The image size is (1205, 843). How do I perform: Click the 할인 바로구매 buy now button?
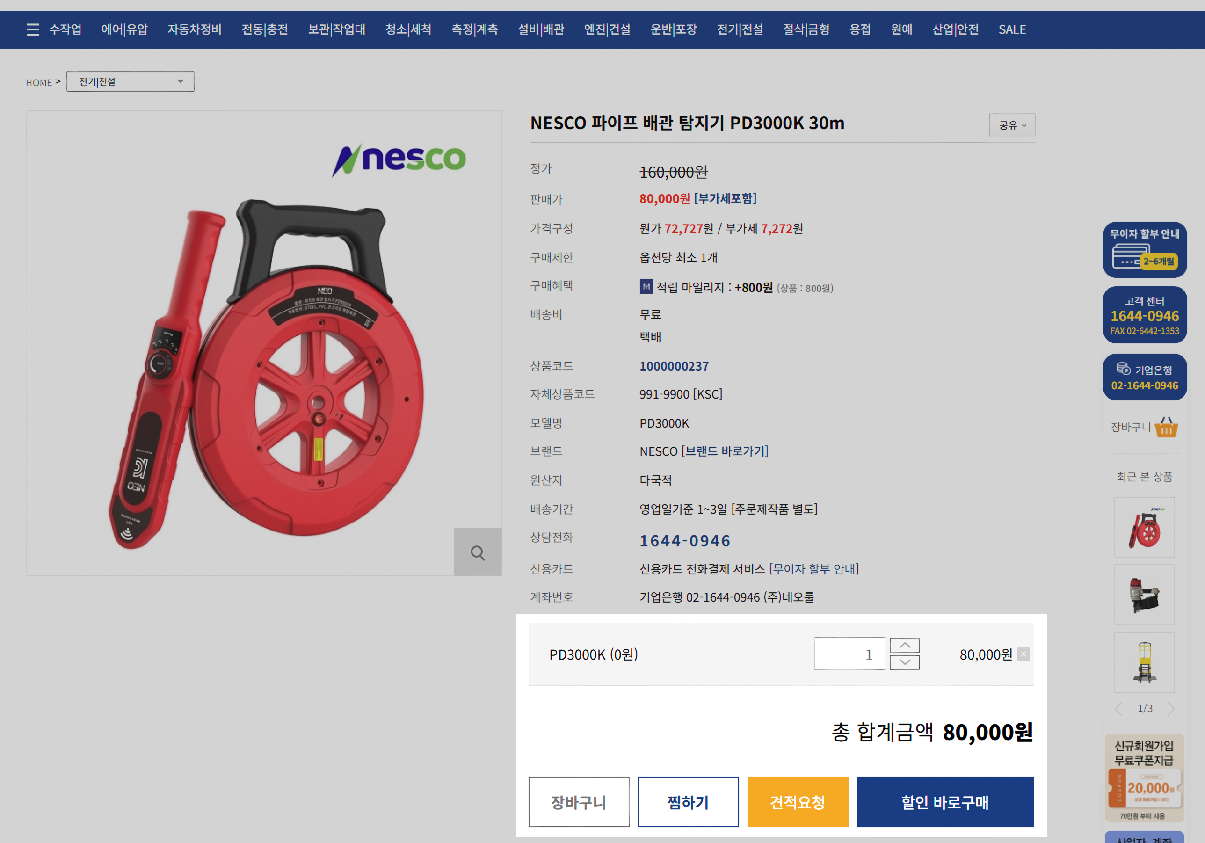[945, 801]
